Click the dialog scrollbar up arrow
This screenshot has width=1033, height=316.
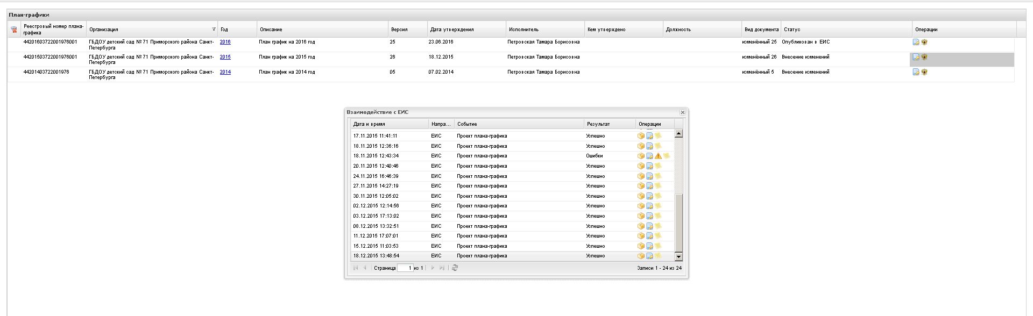(678, 133)
